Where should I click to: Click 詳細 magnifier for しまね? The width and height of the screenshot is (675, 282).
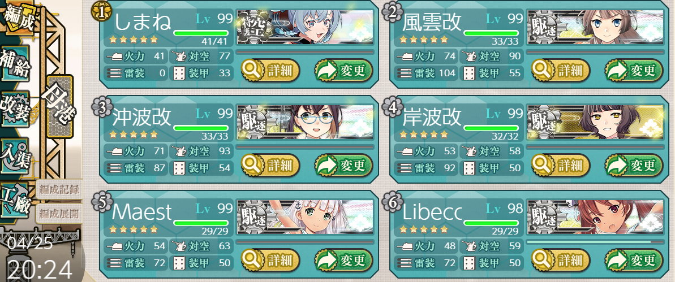tap(270, 71)
